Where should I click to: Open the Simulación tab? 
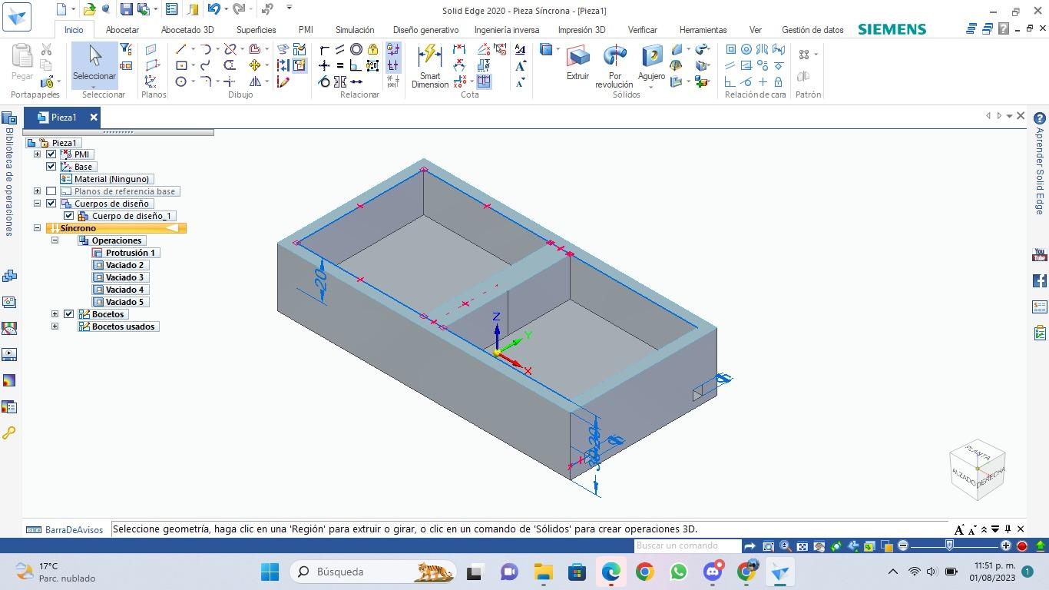355,30
